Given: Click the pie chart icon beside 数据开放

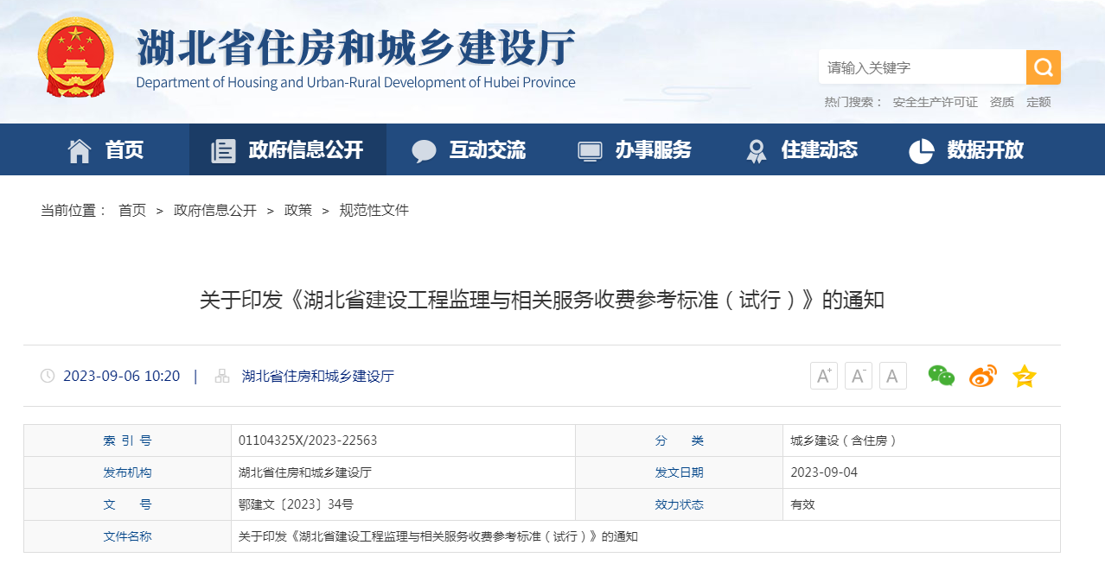Looking at the screenshot, I should click(922, 150).
